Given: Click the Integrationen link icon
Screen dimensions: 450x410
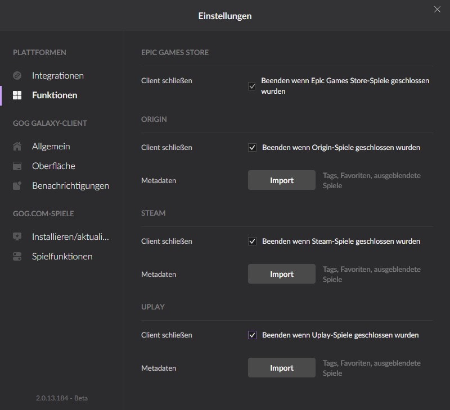Looking at the screenshot, I should pyautogui.click(x=17, y=76).
